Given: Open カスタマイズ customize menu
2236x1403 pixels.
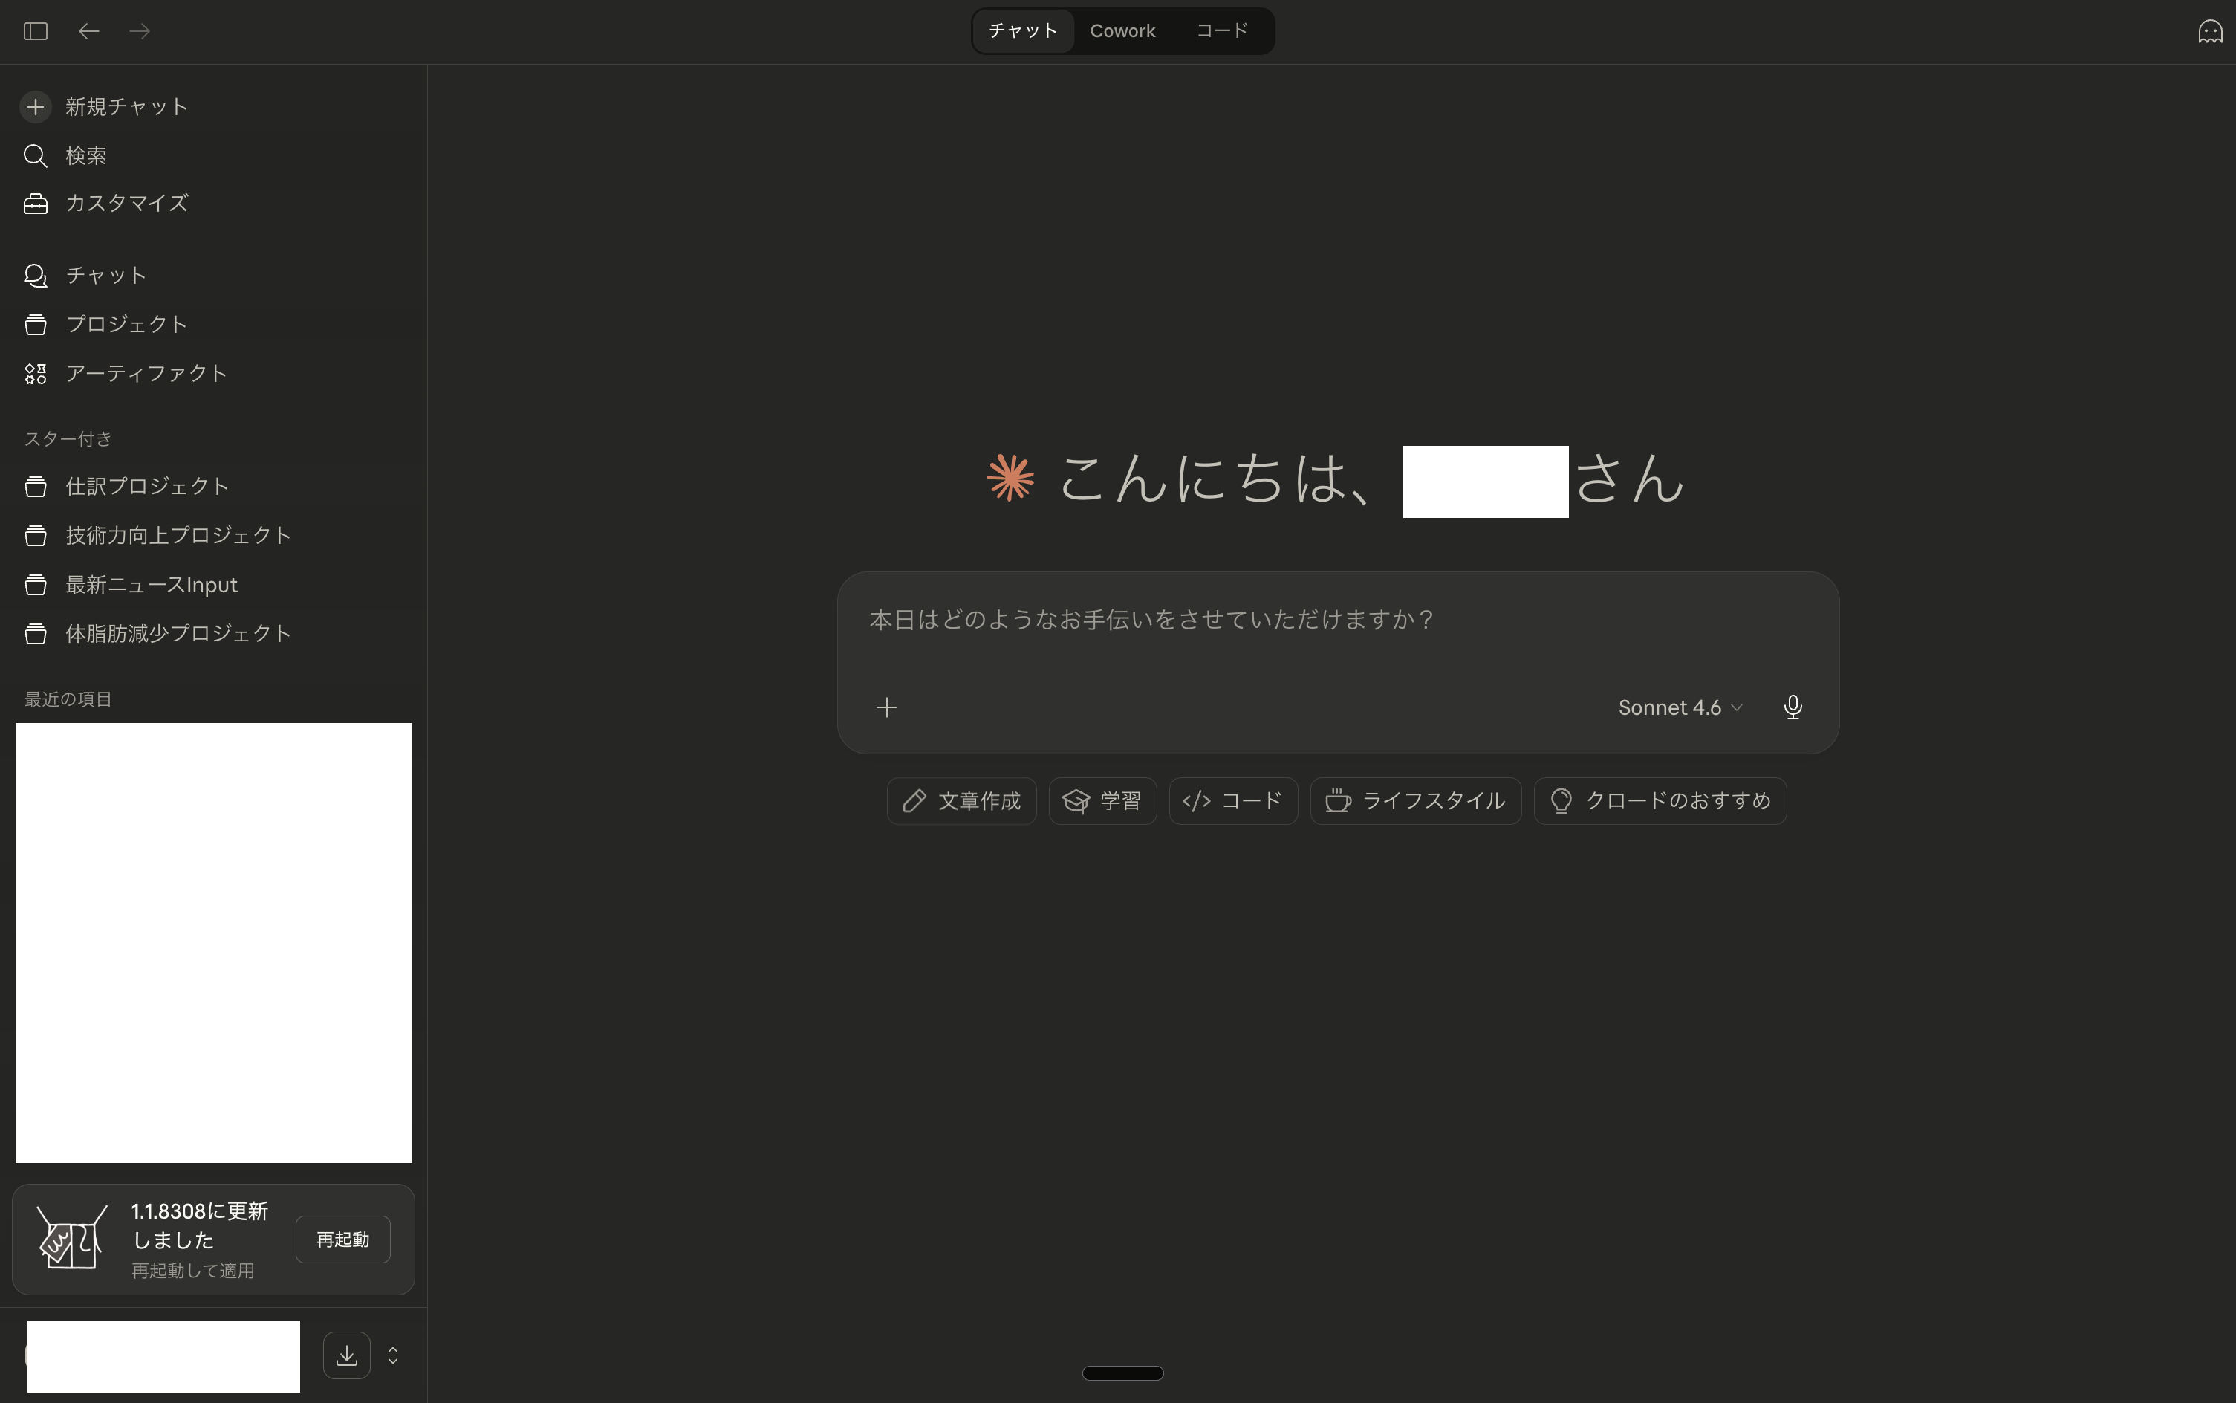Looking at the screenshot, I should click(126, 203).
